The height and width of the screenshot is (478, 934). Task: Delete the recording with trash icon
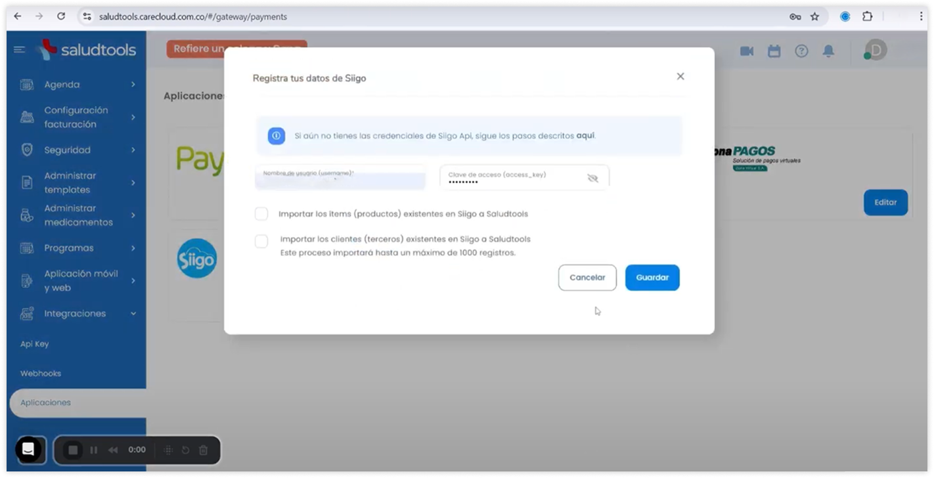(x=204, y=450)
